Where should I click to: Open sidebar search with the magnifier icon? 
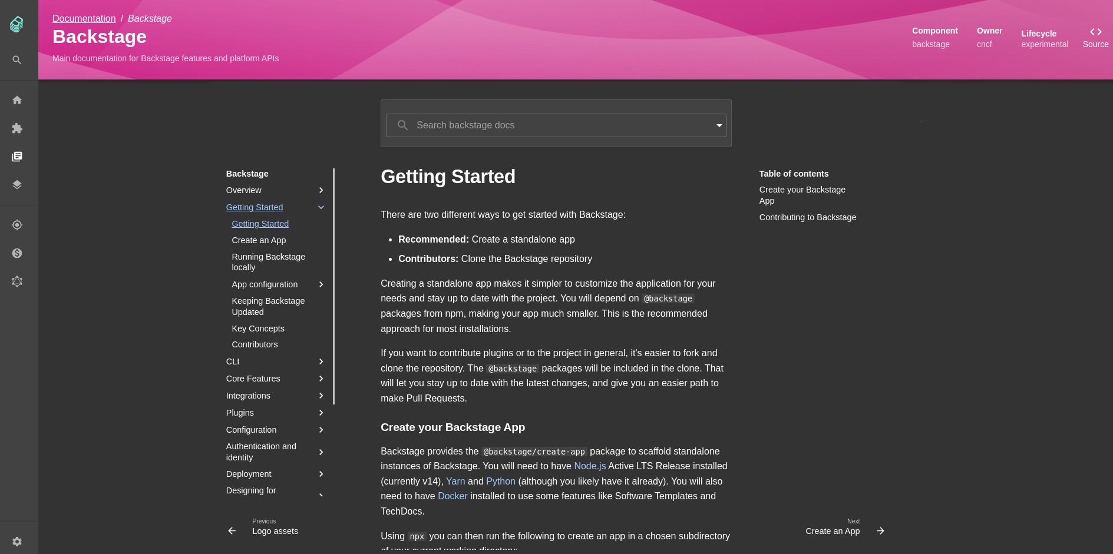tap(16, 59)
